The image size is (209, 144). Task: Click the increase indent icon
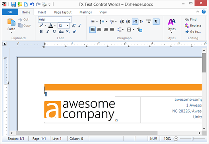pyautogui.click(x=128, y=21)
